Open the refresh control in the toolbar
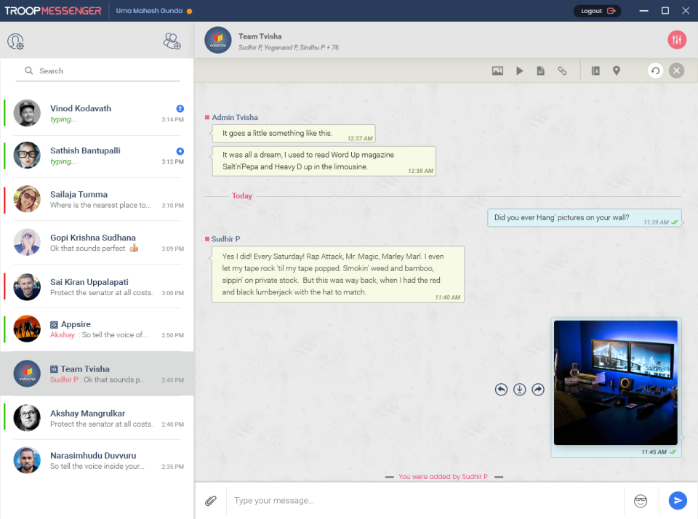Image resolution: width=698 pixels, height=519 pixels. [x=654, y=71]
